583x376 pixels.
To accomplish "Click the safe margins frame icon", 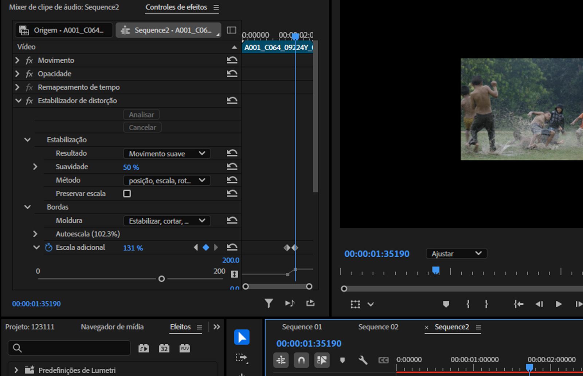I will click(x=355, y=304).
